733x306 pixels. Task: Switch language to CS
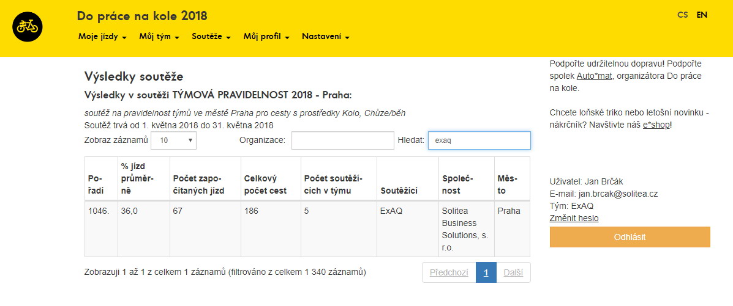tap(682, 15)
